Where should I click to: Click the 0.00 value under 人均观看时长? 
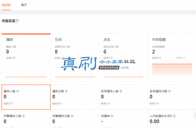point(155,121)
